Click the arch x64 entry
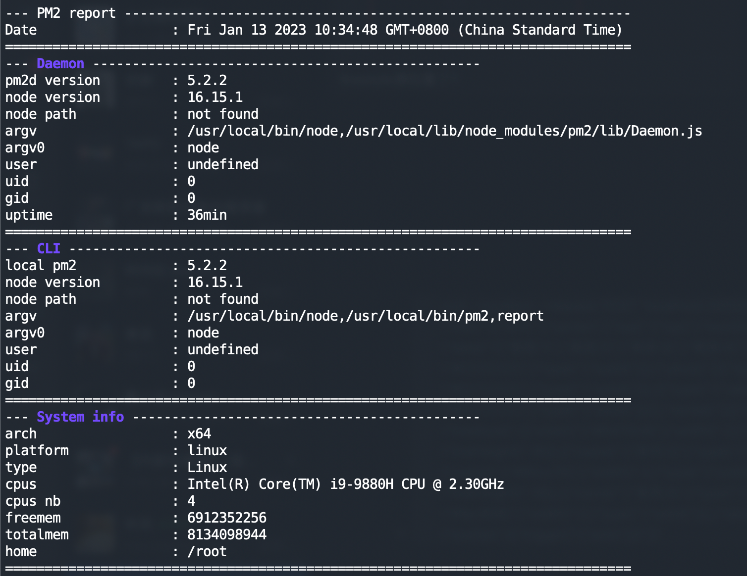This screenshot has width=747, height=576. (199, 433)
